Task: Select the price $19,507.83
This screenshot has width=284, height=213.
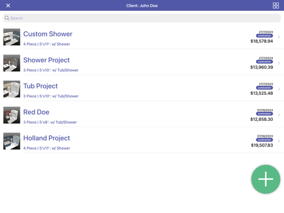Action: pos(262,146)
